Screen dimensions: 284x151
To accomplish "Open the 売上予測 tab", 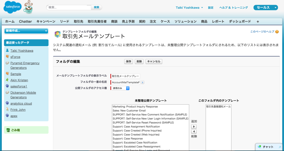I will (x=128, y=22).
